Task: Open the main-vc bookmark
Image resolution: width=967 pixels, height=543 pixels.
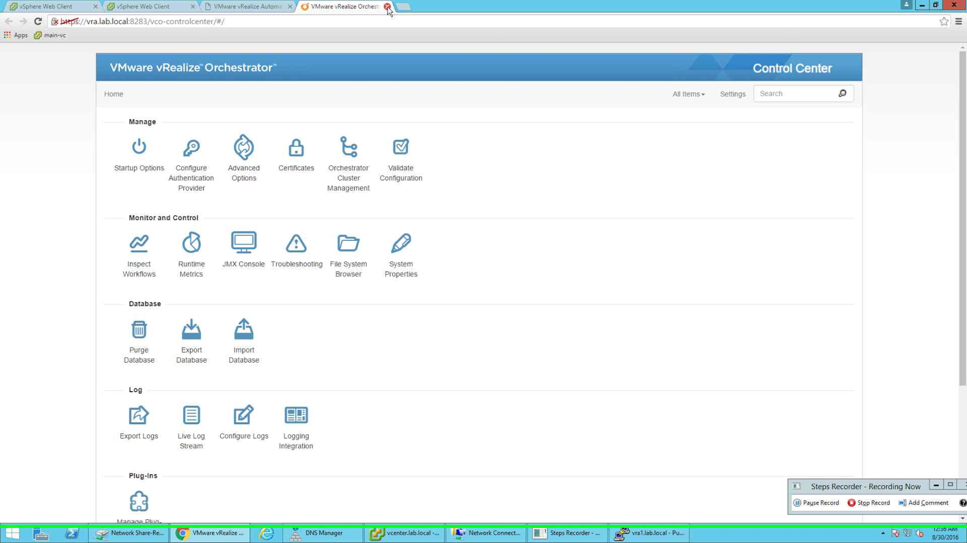Action: [x=50, y=35]
